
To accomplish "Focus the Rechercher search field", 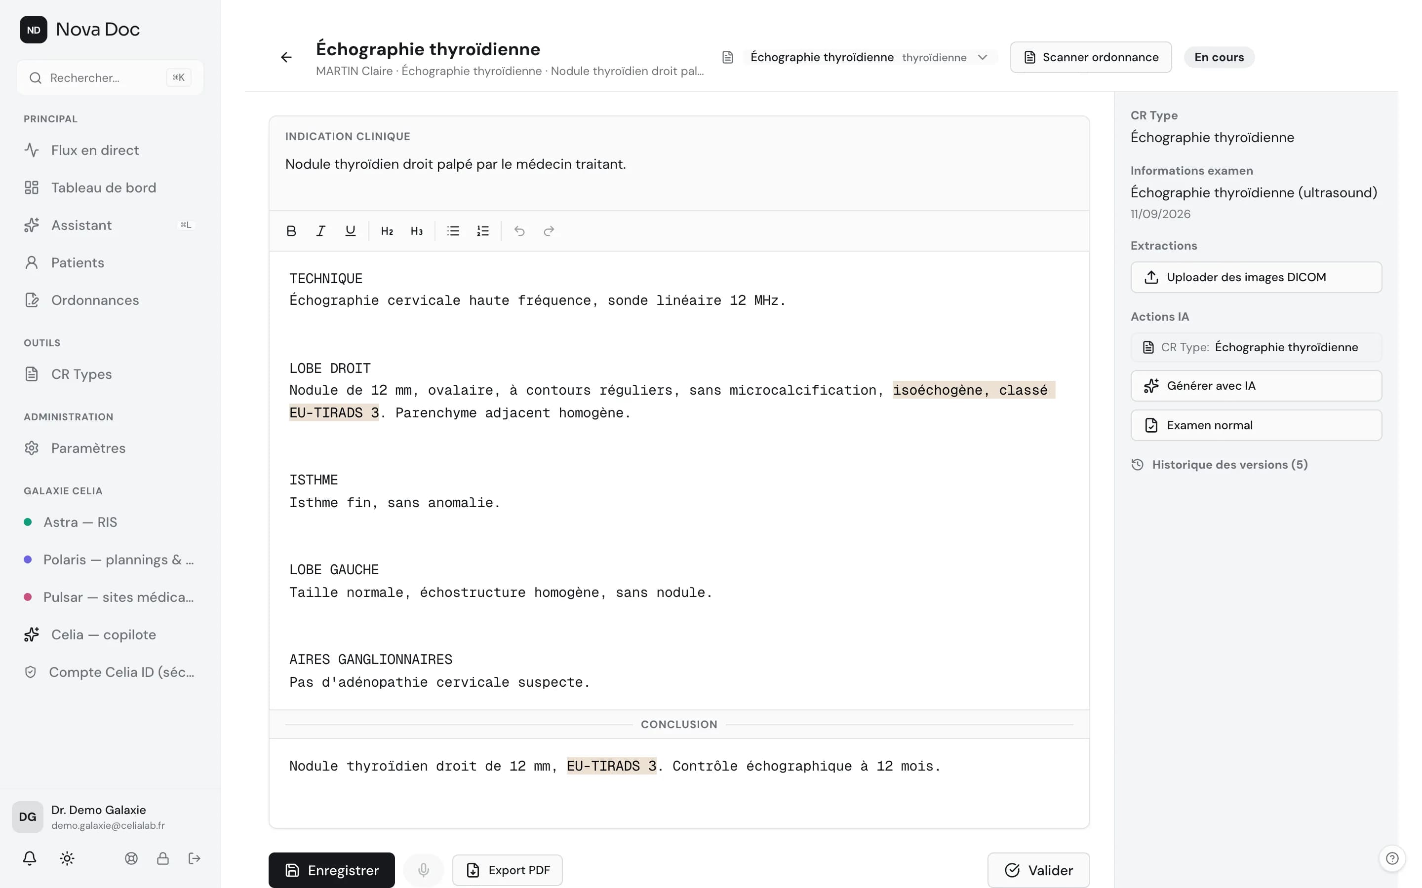I will (x=110, y=77).
